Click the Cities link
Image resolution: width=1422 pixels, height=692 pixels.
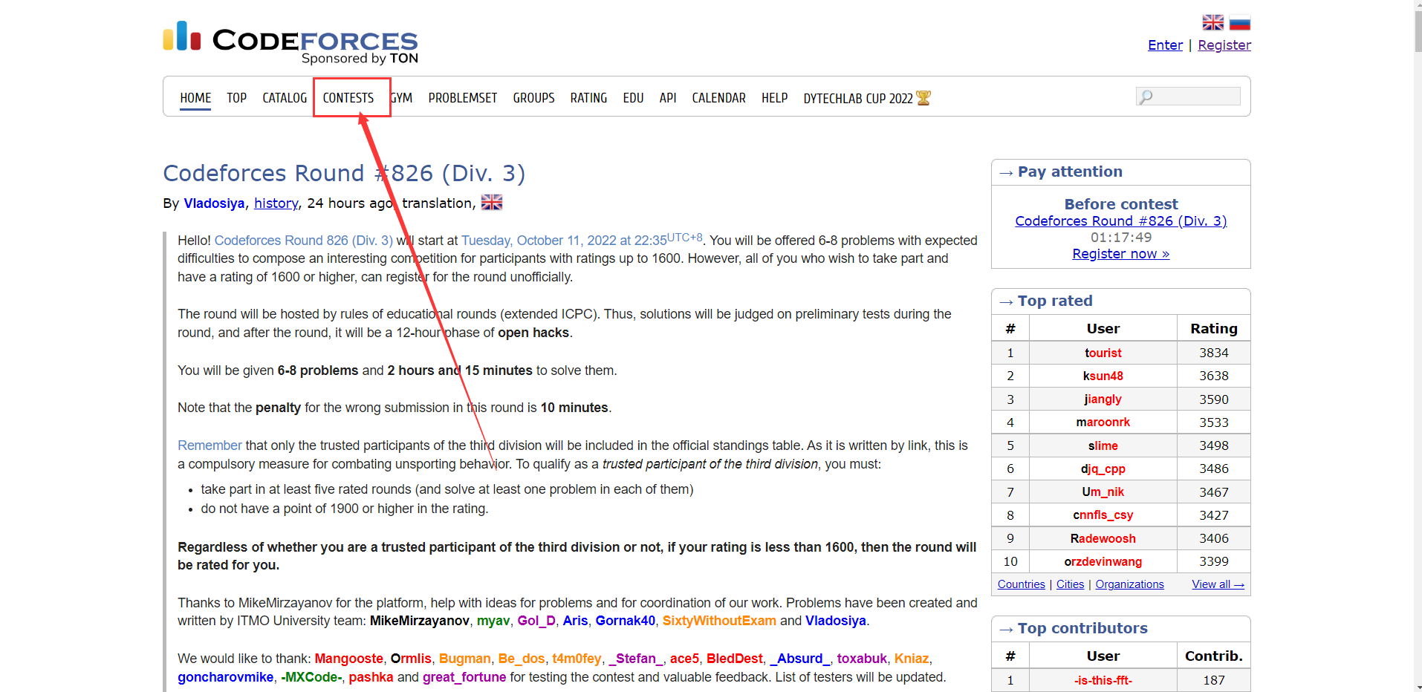pyautogui.click(x=1070, y=584)
